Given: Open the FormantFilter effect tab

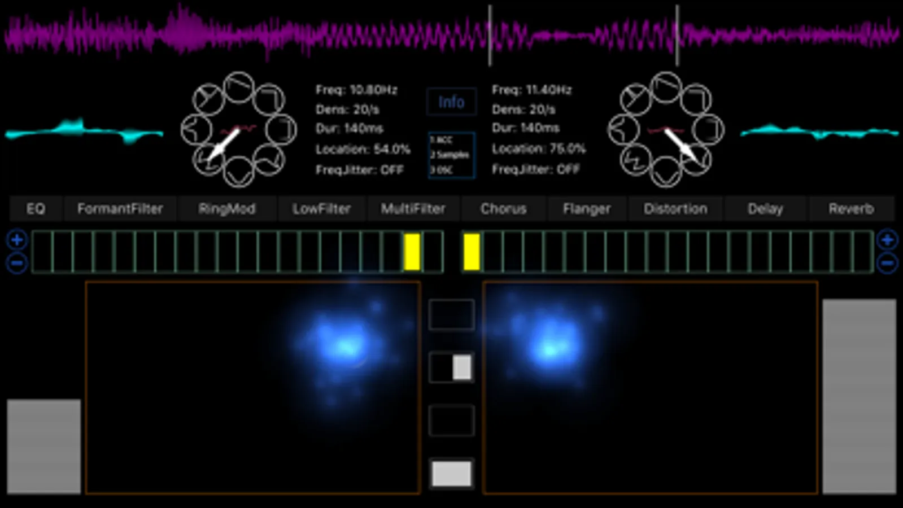Looking at the screenshot, I should (120, 209).
